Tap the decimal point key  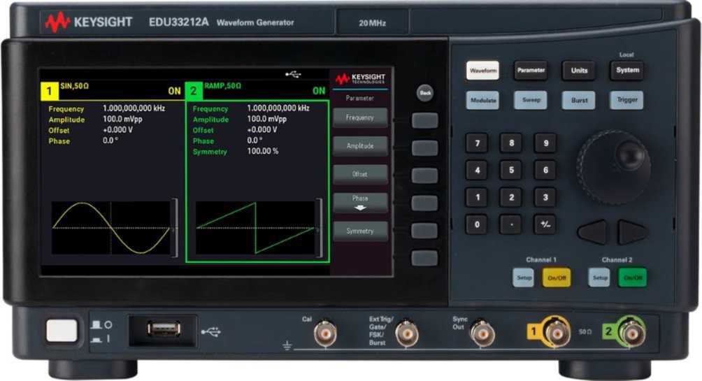511,224
